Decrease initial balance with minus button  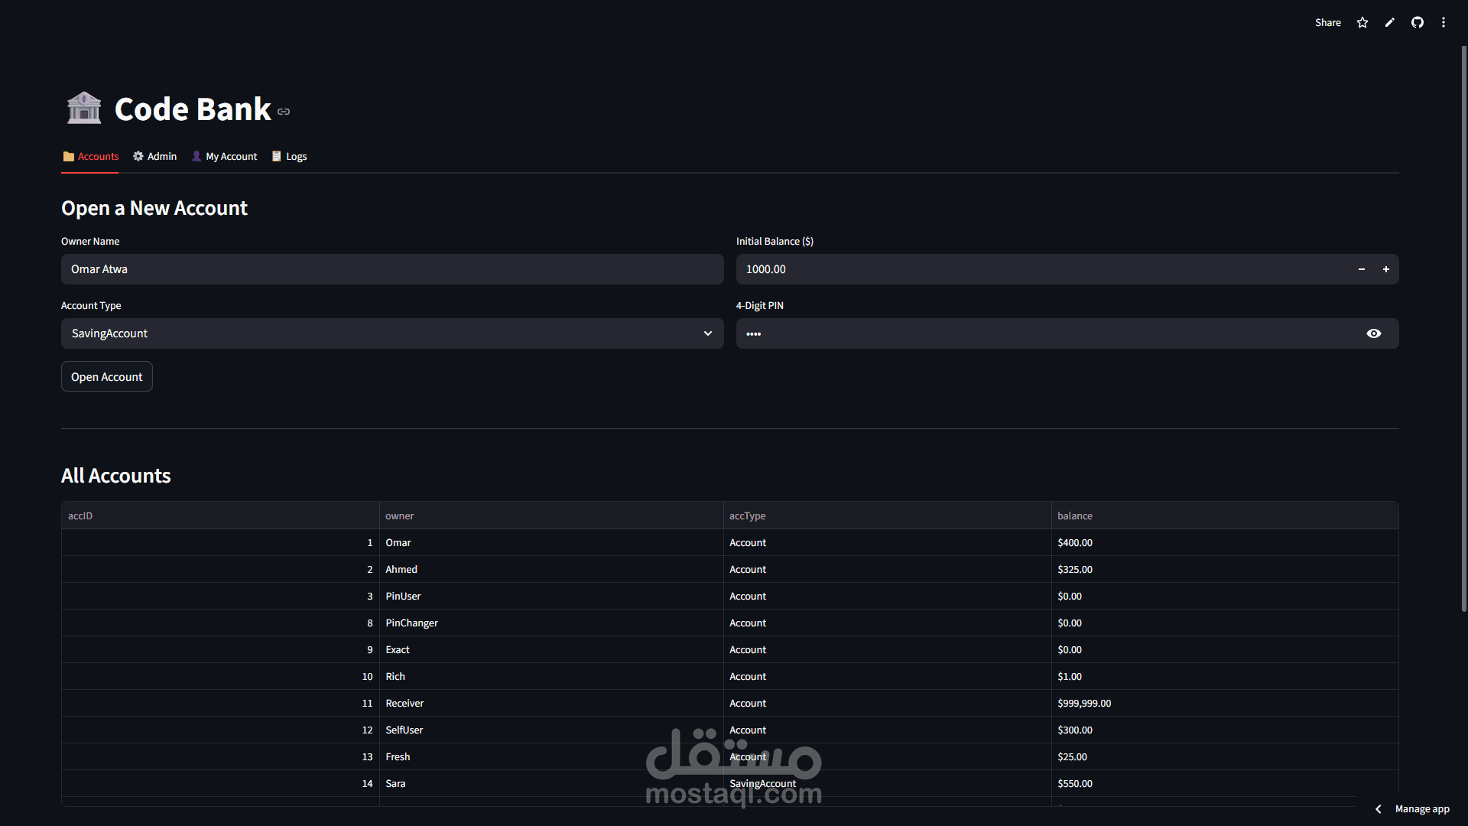(x=1362, y=269)
